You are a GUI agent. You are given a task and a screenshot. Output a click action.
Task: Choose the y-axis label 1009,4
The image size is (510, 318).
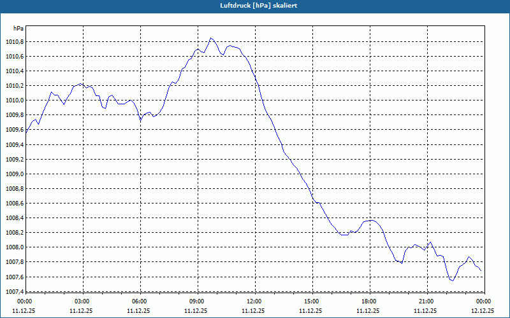pos(15,145)
